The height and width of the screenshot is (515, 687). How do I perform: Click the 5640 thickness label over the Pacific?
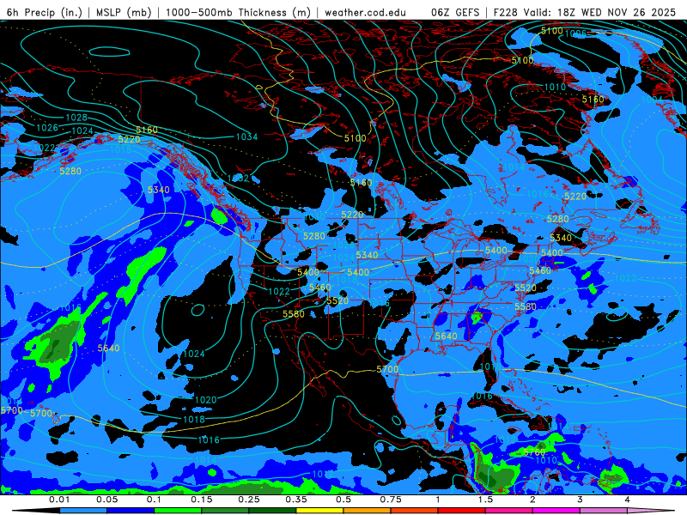[x=108, y=348]
